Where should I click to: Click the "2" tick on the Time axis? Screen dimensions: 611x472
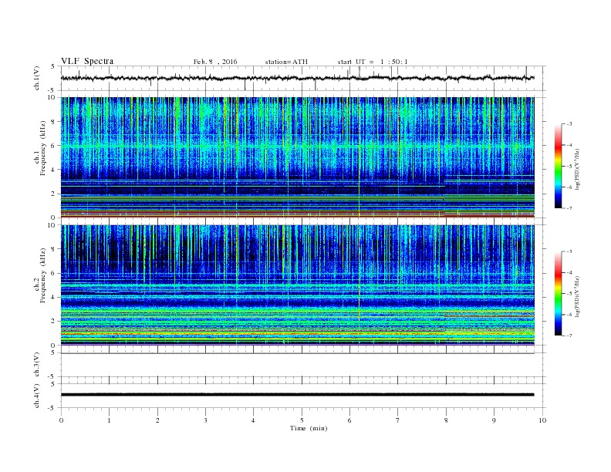[157, 420]
